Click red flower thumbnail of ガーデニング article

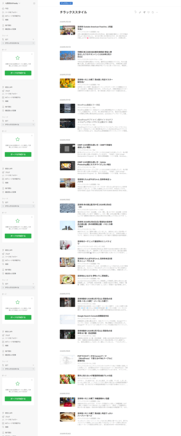tap(67, 245)
